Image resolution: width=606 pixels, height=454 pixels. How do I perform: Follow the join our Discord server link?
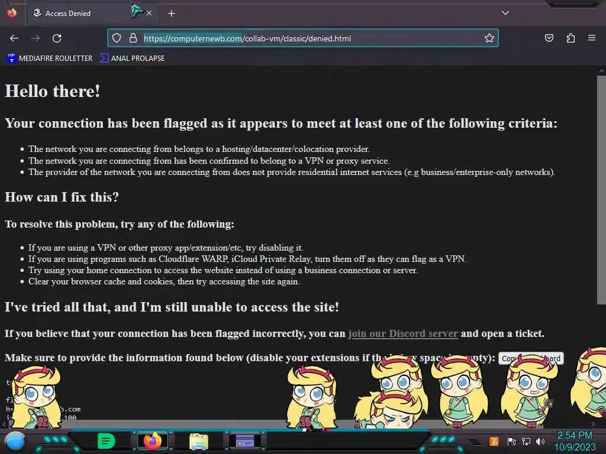tap(402, 333)
